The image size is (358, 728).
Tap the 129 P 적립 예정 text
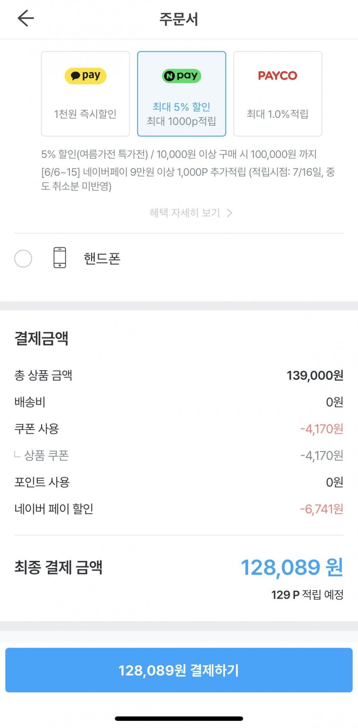point(307,595)
